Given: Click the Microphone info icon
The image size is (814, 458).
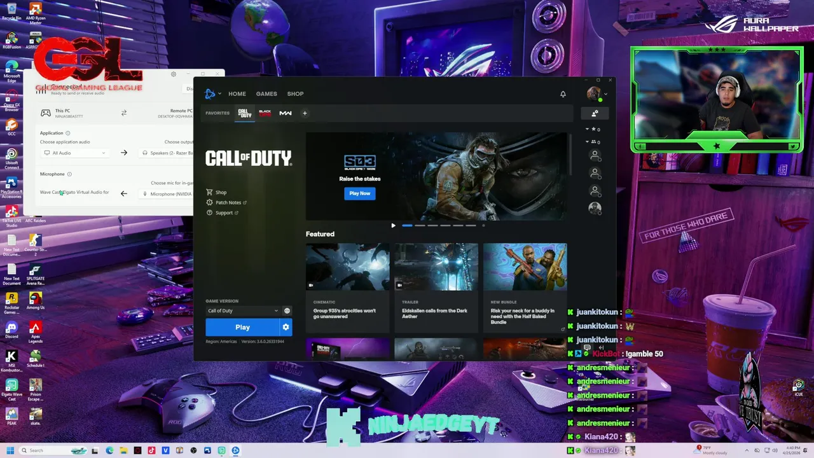Looking at the screenshot, I should click(x=69, y=174).
